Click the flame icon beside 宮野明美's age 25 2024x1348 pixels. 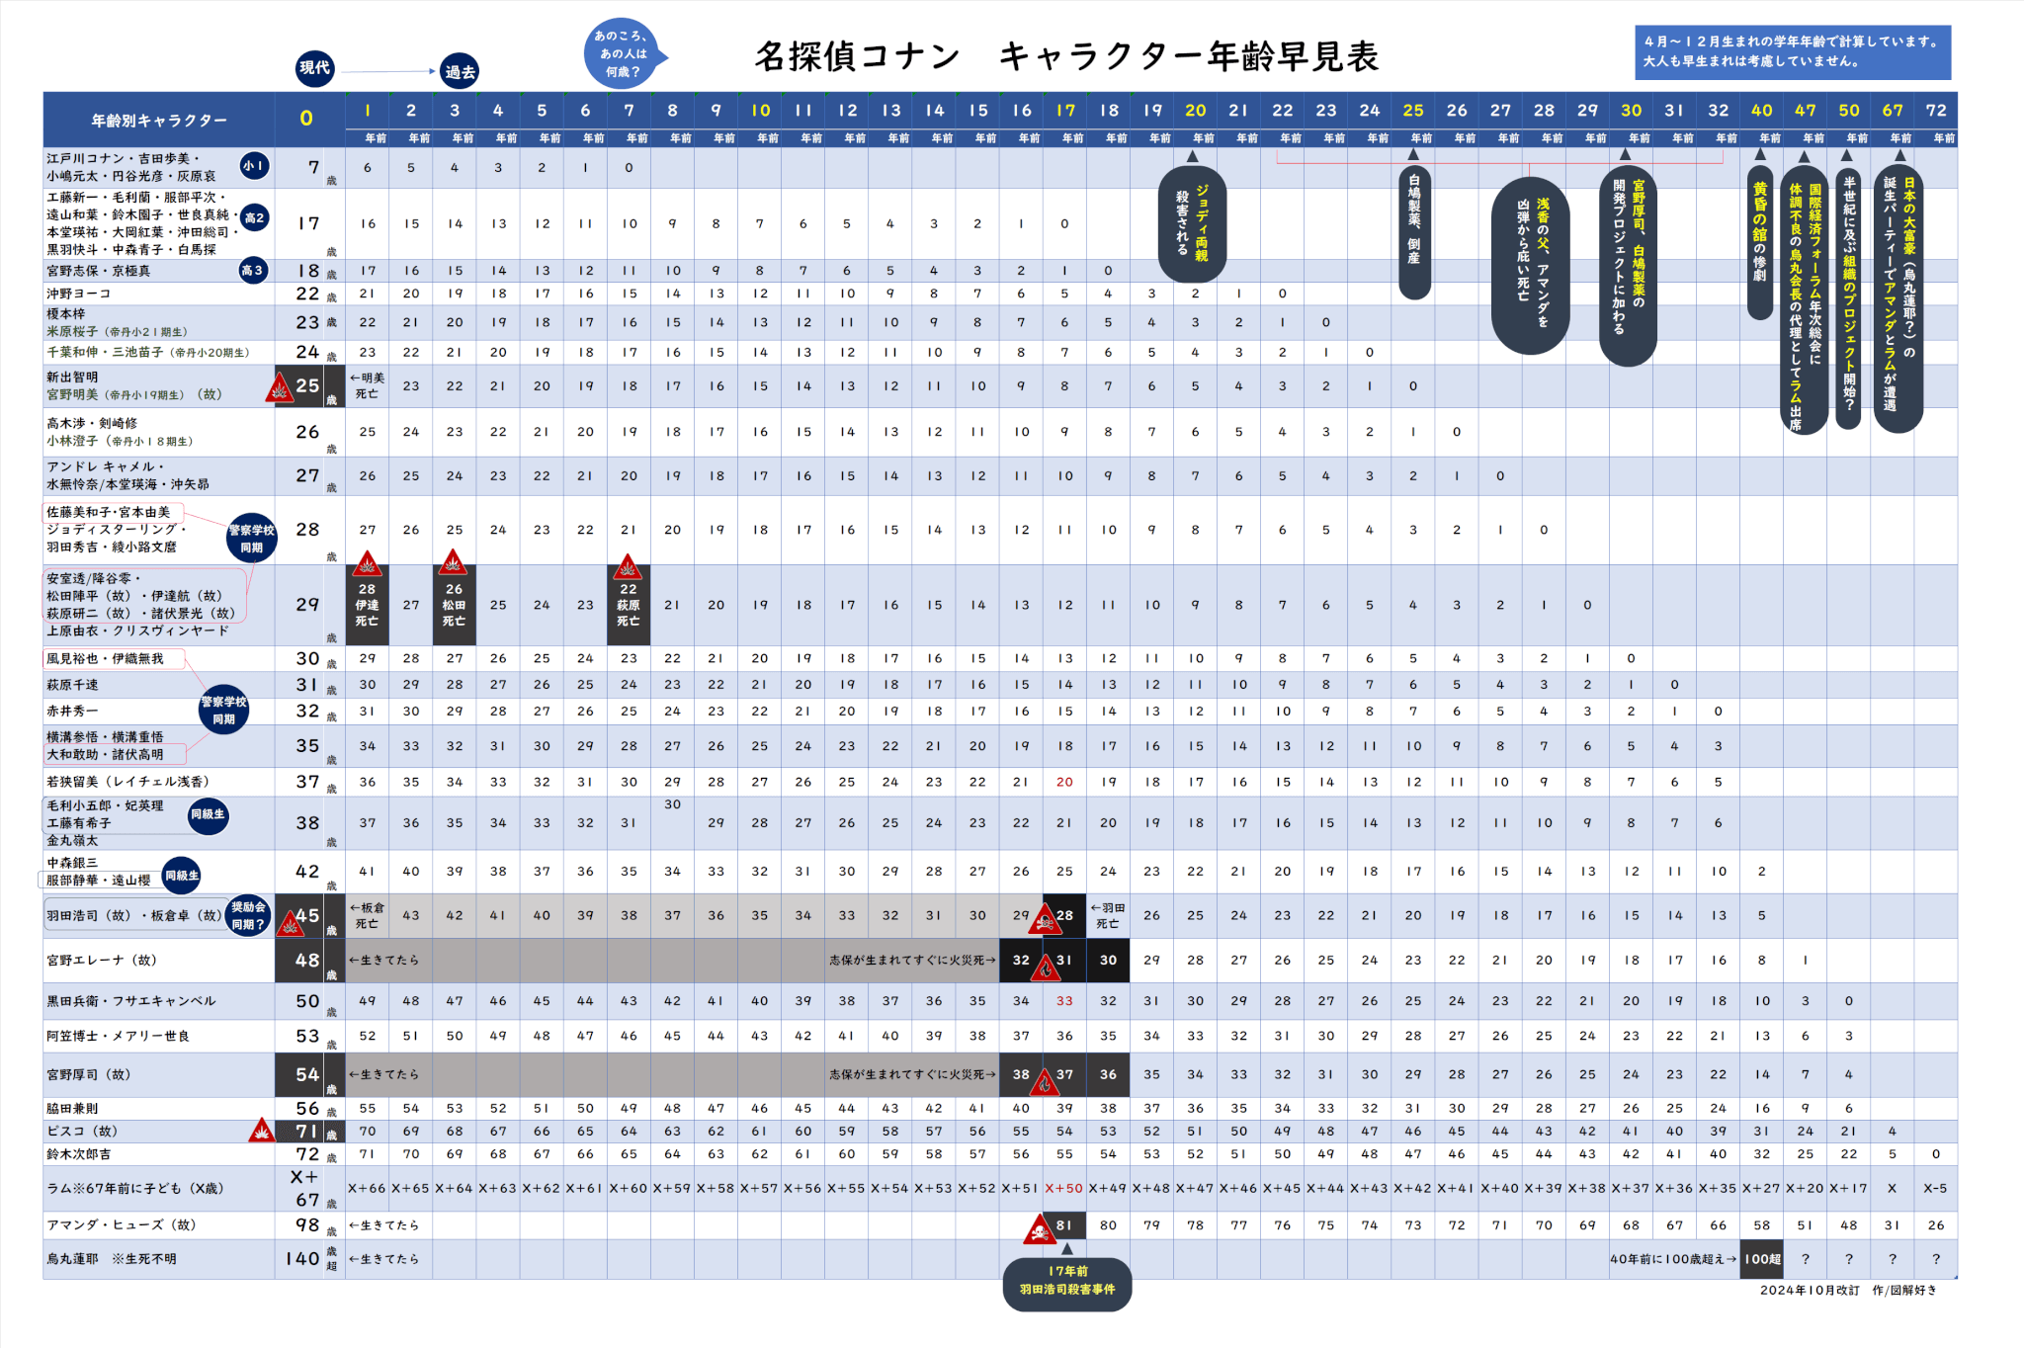pyautogui.click(x=281, y=388)
